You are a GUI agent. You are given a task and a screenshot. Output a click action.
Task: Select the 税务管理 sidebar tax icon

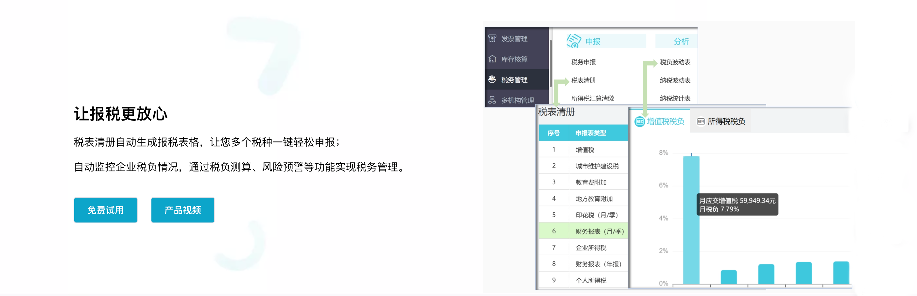click(x=492, y=79)
